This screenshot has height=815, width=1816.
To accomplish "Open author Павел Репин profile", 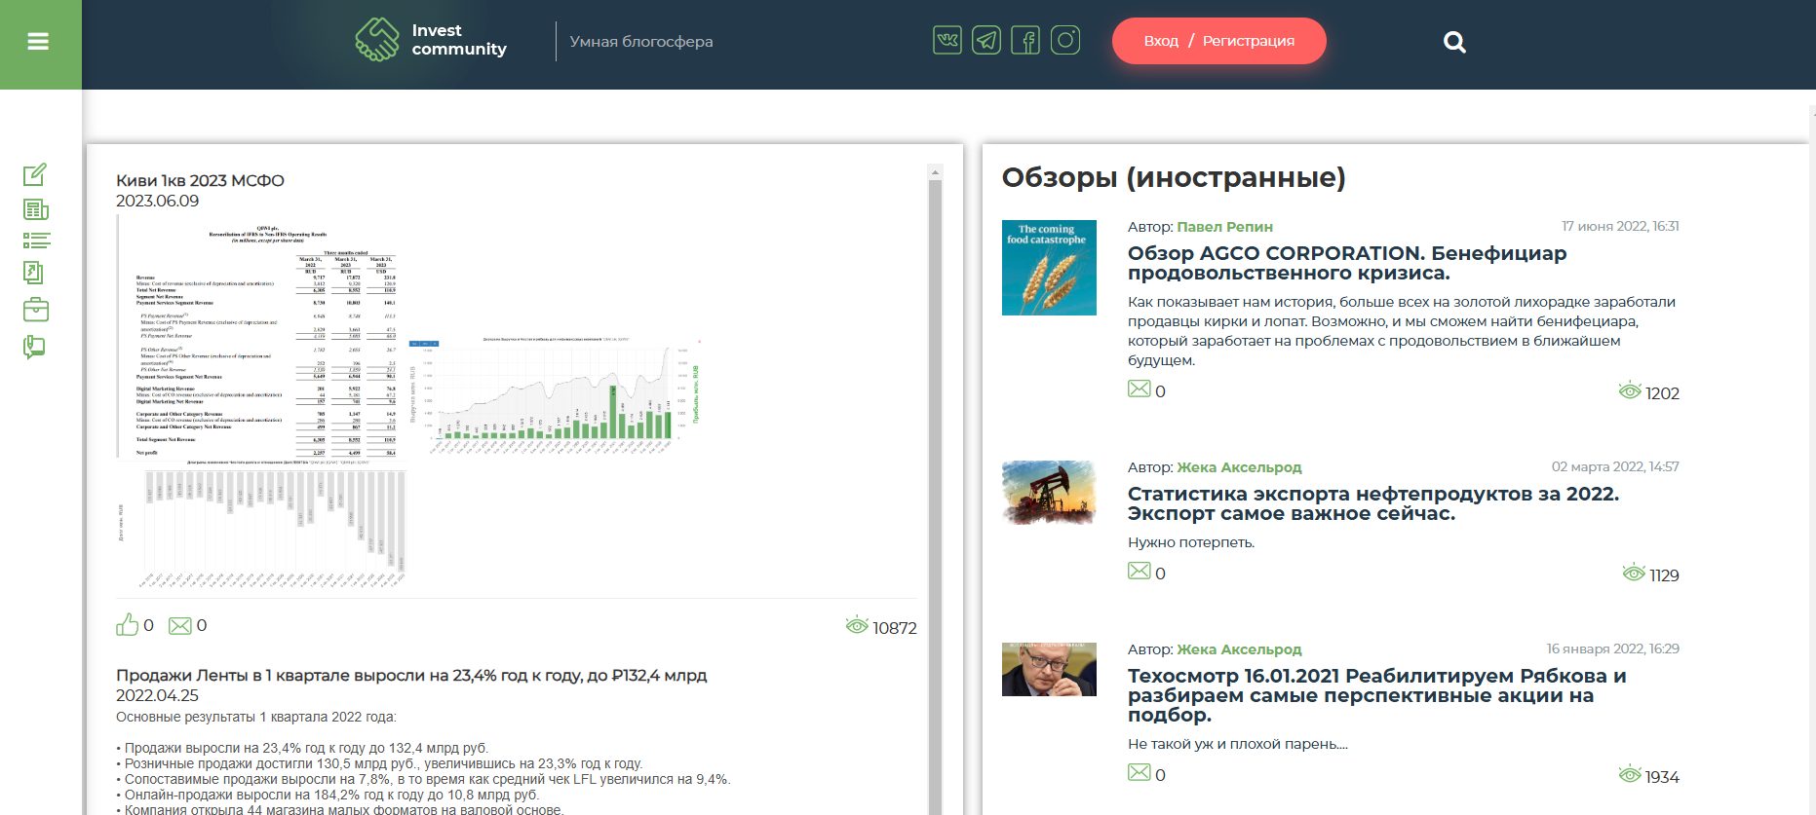I will [x=1224, y=227].
